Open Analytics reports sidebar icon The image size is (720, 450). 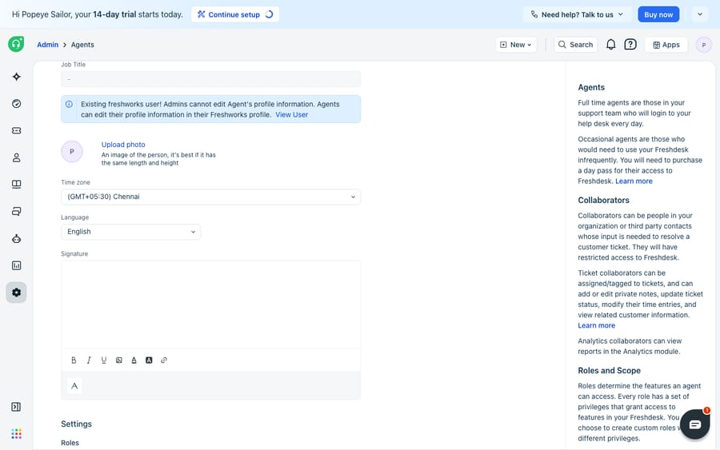coord(17,265)
